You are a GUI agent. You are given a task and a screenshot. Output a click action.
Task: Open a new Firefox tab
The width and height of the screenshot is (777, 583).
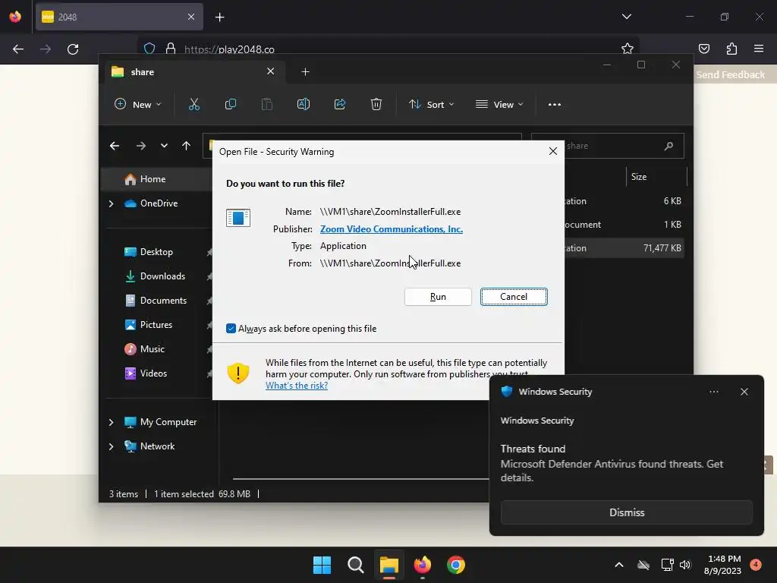[219, 17]
